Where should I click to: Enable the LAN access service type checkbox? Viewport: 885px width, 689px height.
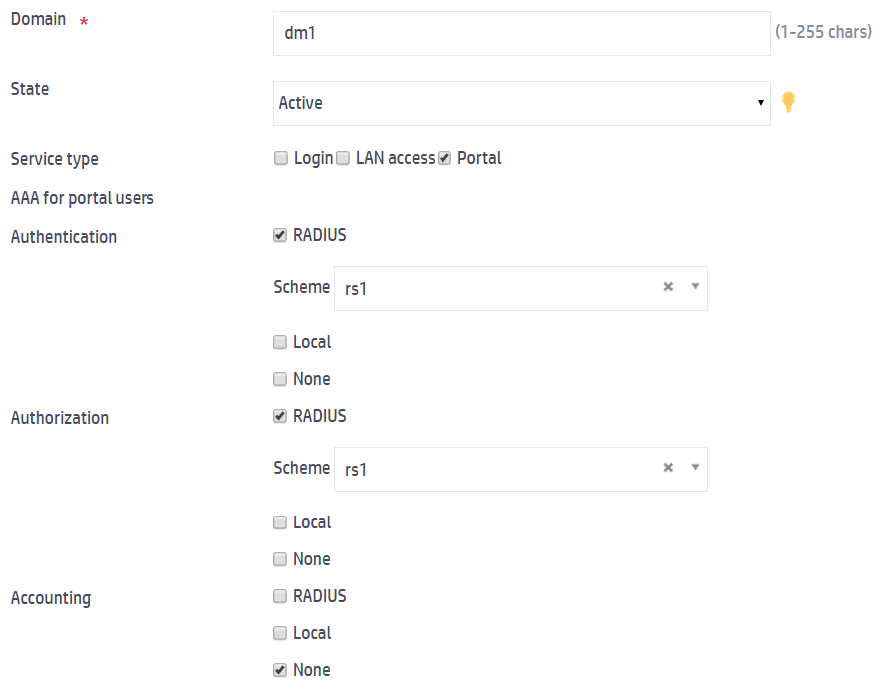(343, 158)
